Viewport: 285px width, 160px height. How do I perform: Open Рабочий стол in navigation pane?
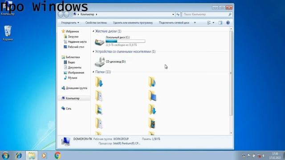click(x=74, y=47)
